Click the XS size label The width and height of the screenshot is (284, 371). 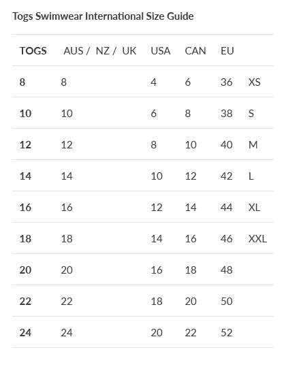[x=255, y=82]
